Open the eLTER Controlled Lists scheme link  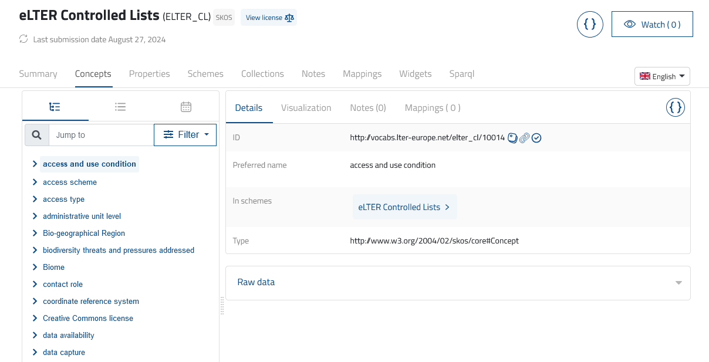click(x=404, y=207)
